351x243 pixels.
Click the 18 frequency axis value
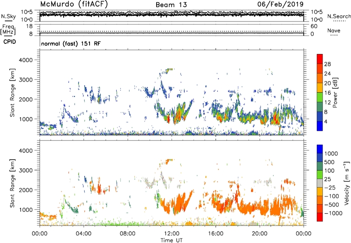tap(29, 26)
